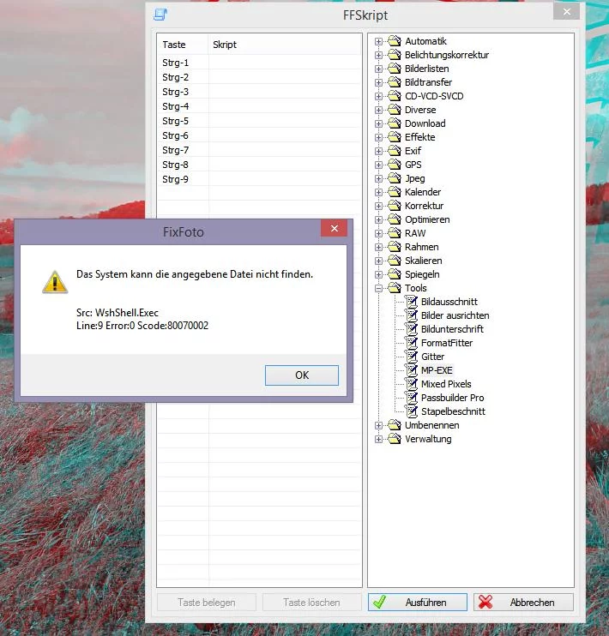Select the Verwaltung tree label
The width and height of the screenshot is (609, 636).
pyautogui.click(x=428, y=439)
